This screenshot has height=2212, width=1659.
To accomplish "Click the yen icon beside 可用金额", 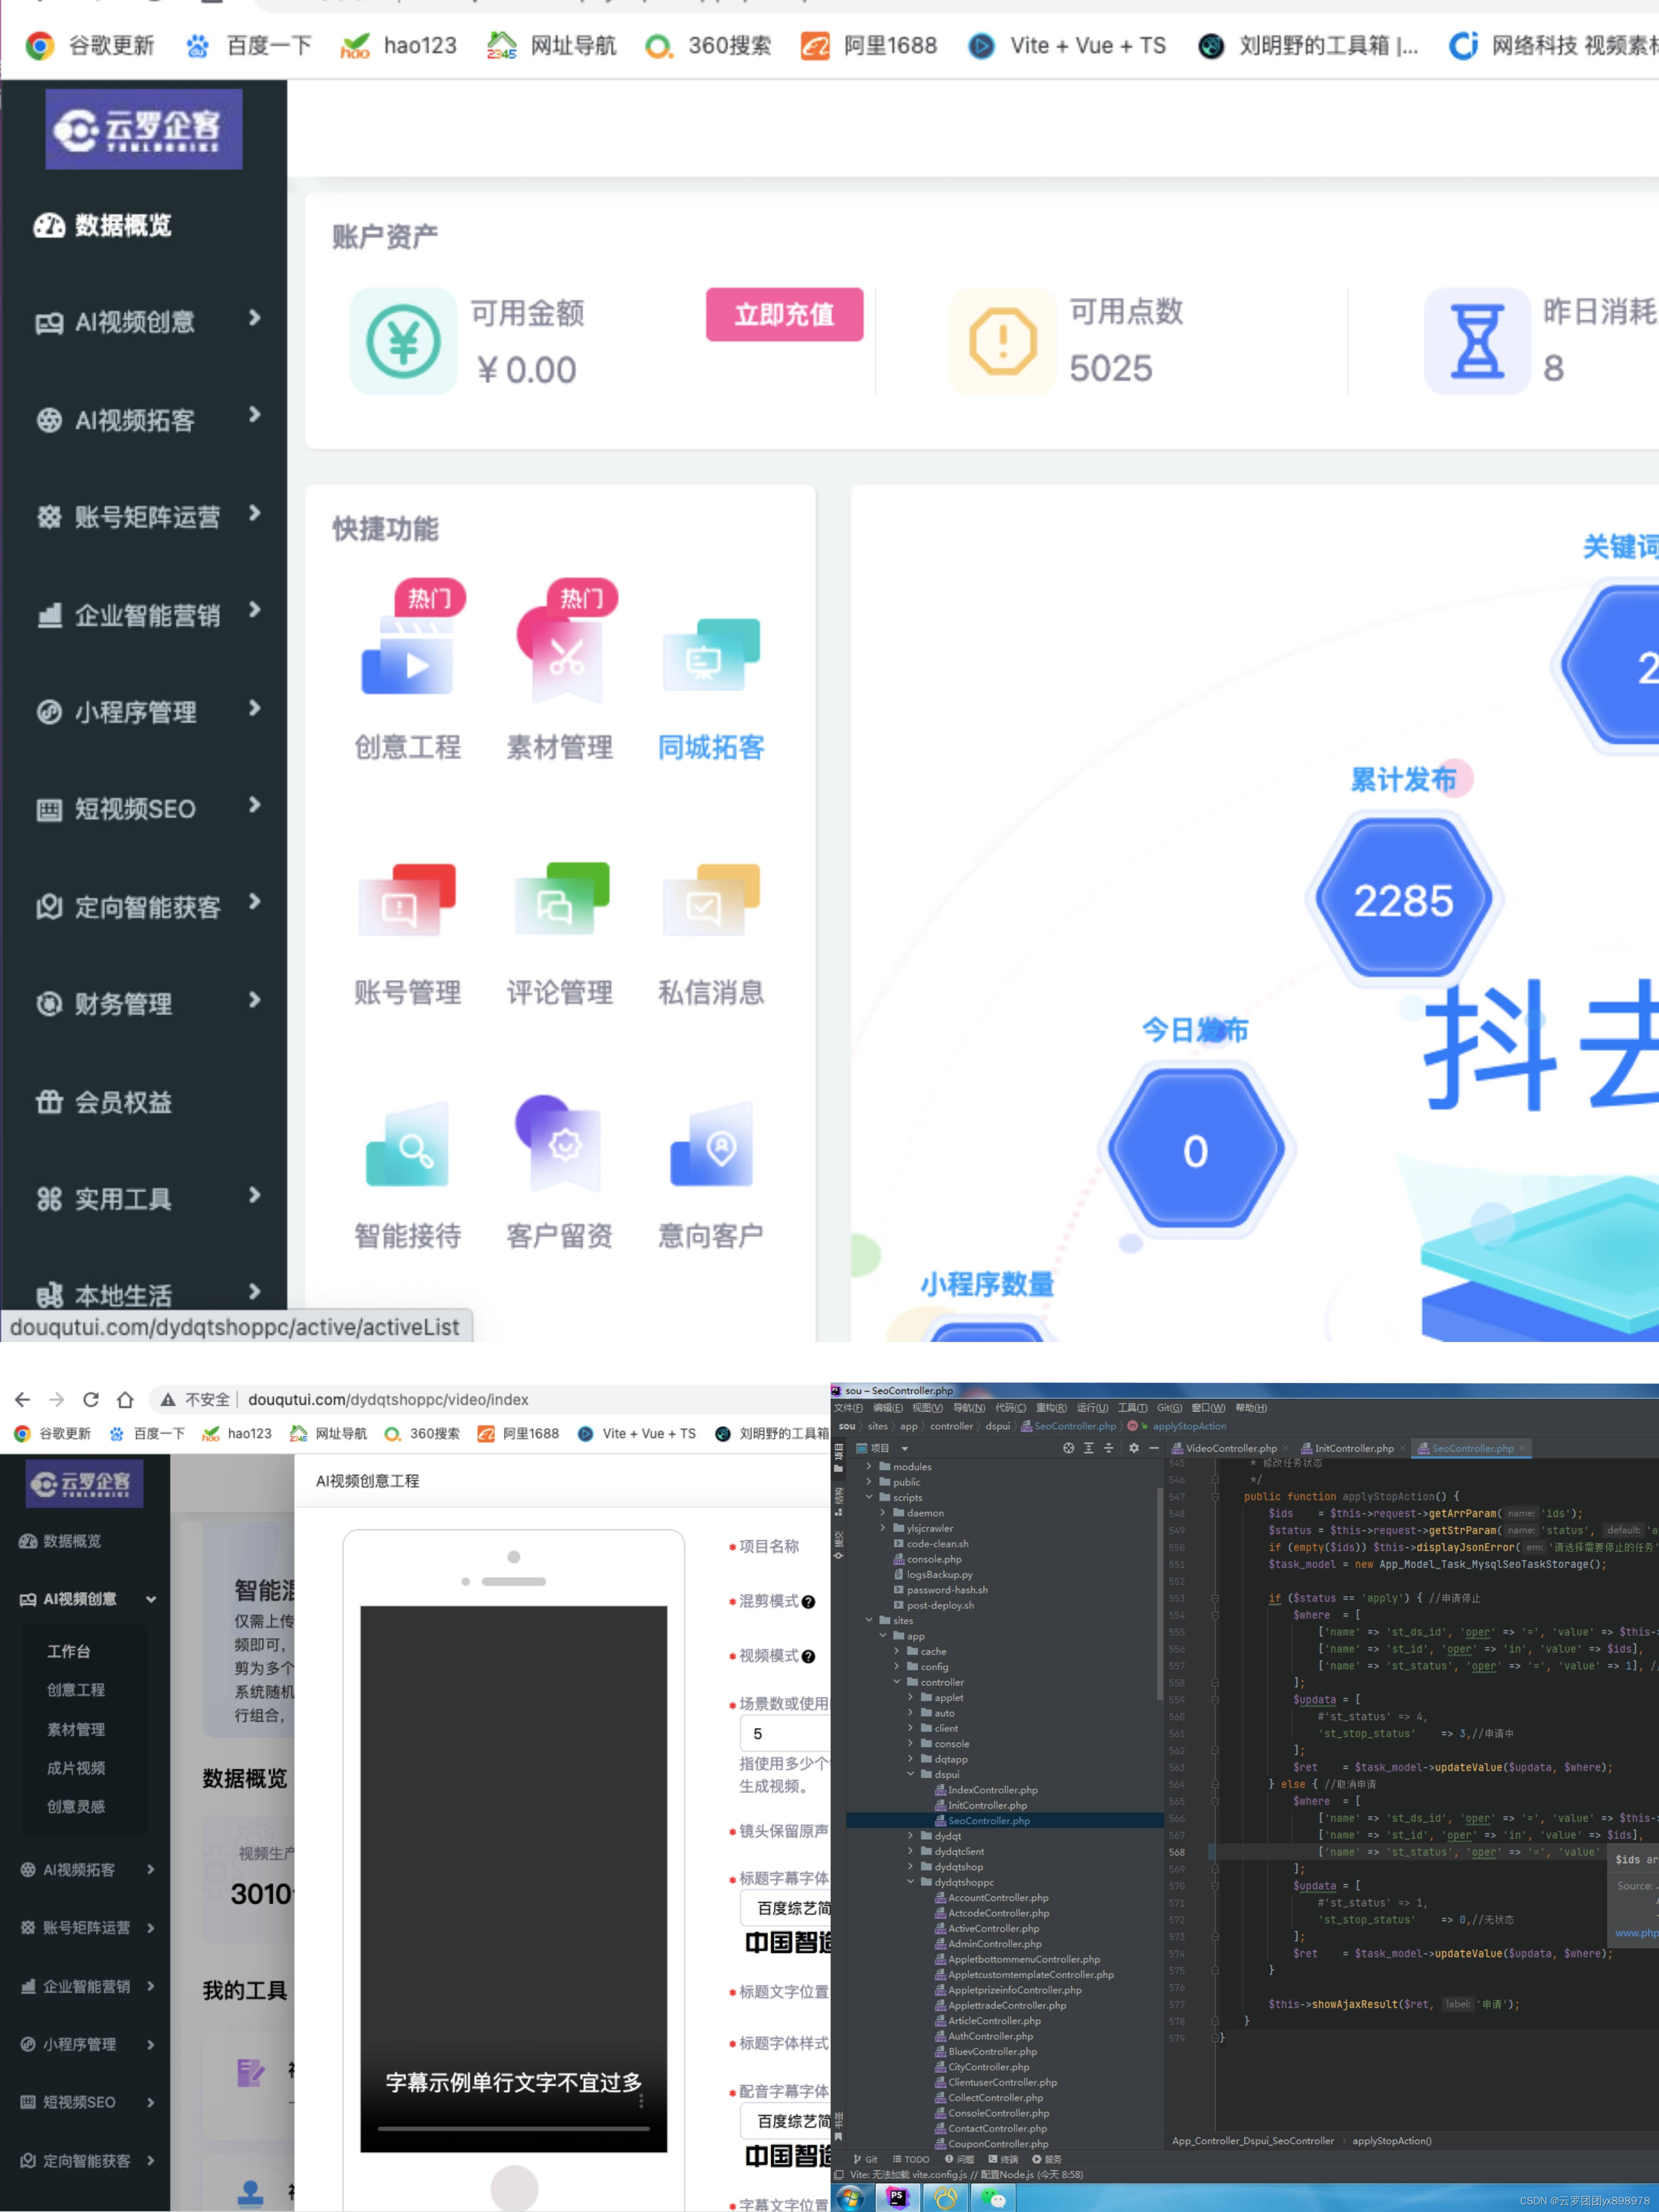I will click(403, 341).
